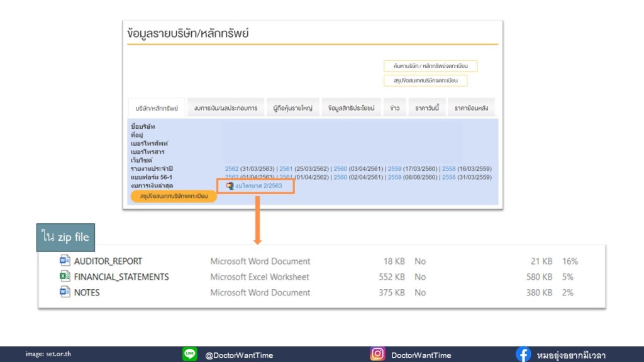Viewport: 644px width, 362px height.
Task: Open the งบไตรมาส 2/2563 link
Action: [259, 186]
